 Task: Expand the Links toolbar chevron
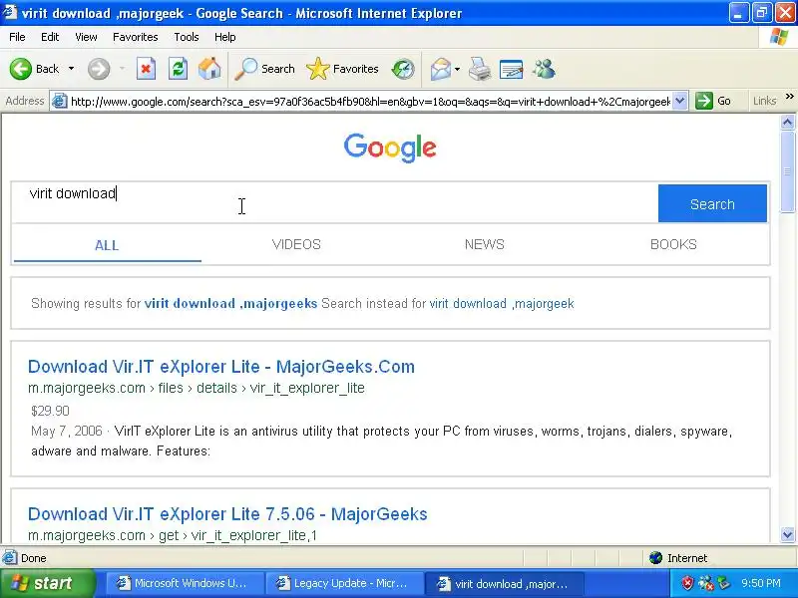tap(789, 96)
